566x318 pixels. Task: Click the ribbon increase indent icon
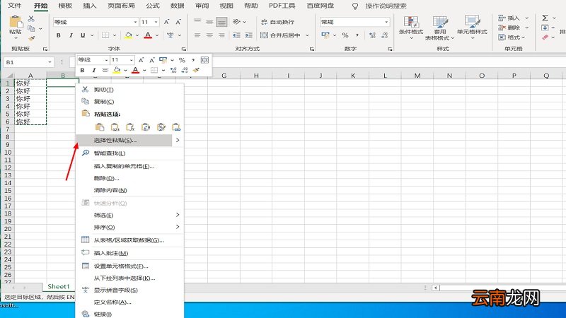(249, 35)
